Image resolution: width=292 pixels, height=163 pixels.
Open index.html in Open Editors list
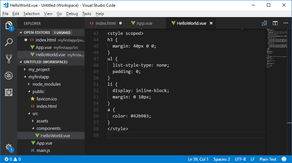51,40
